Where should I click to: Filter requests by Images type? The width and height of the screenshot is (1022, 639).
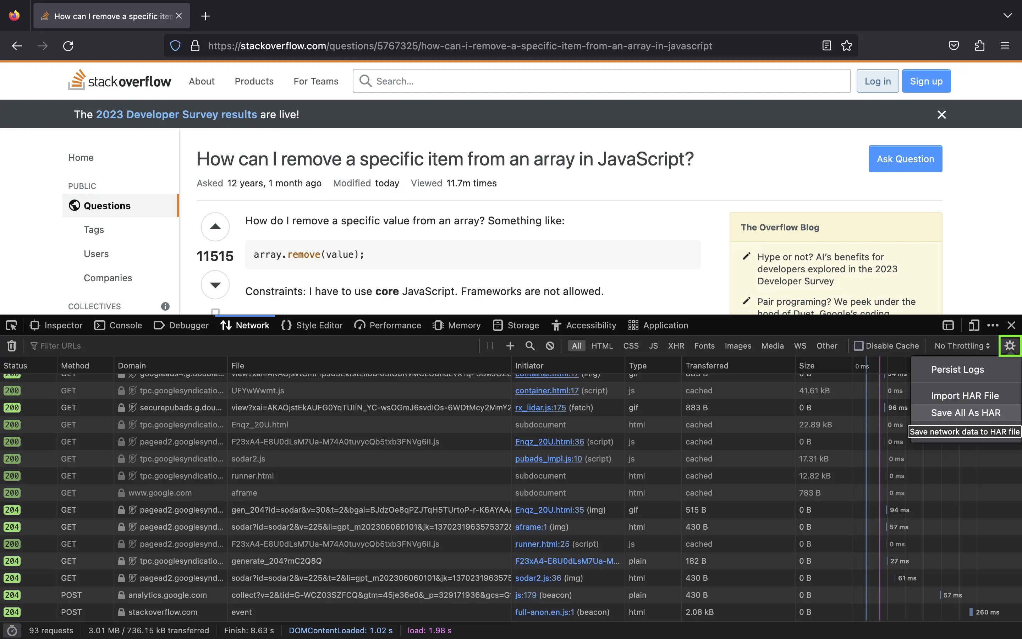point(738,346)
